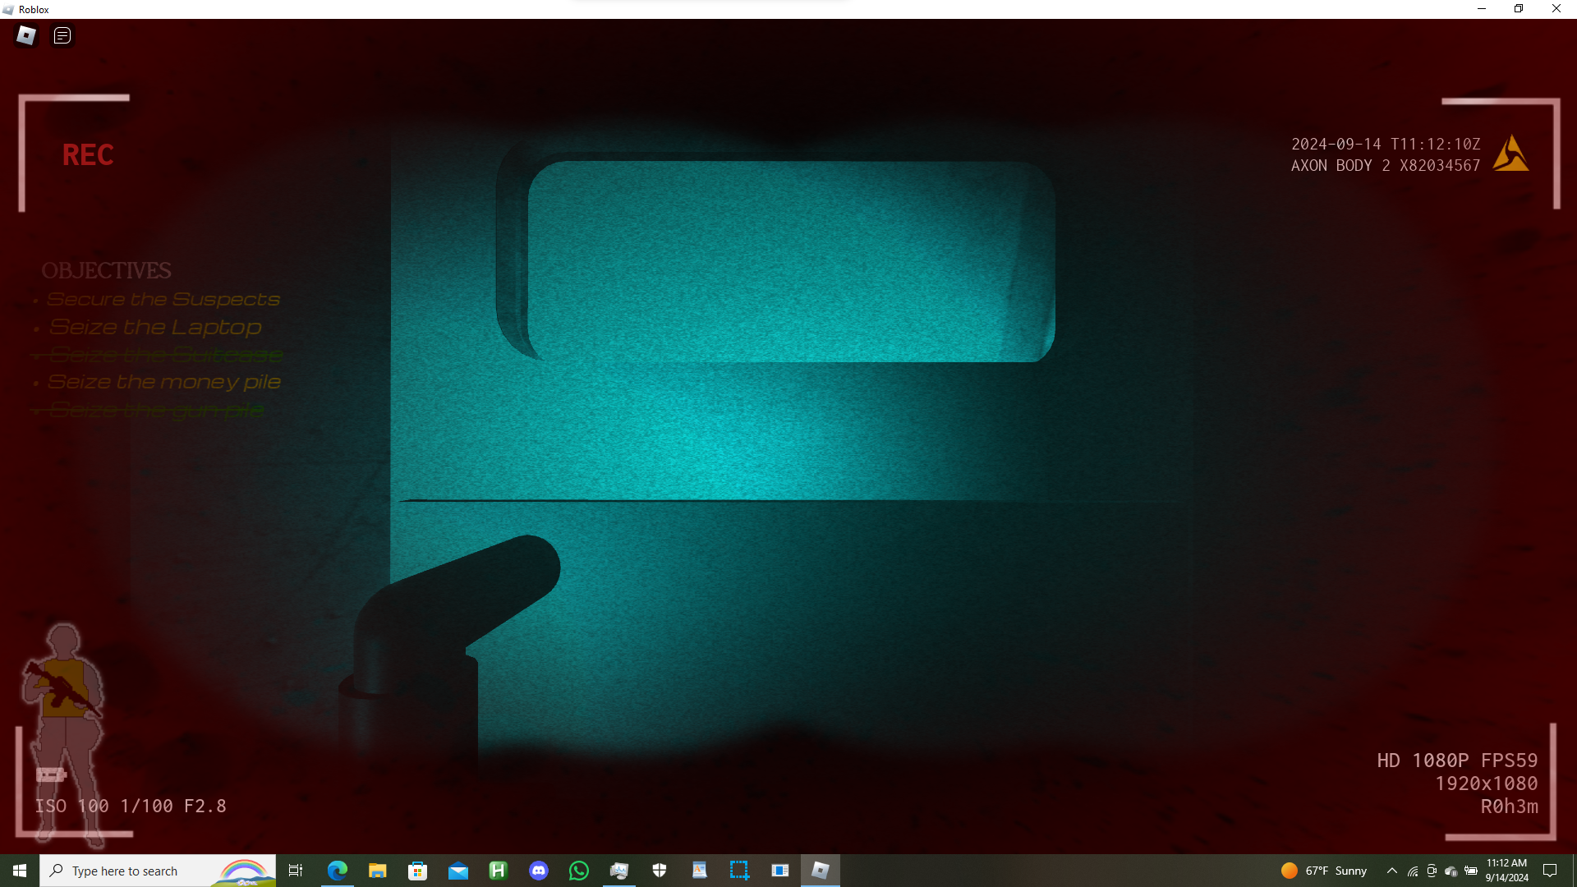
Task: Open the Windows Start menu
Action: tap(20, 871)
